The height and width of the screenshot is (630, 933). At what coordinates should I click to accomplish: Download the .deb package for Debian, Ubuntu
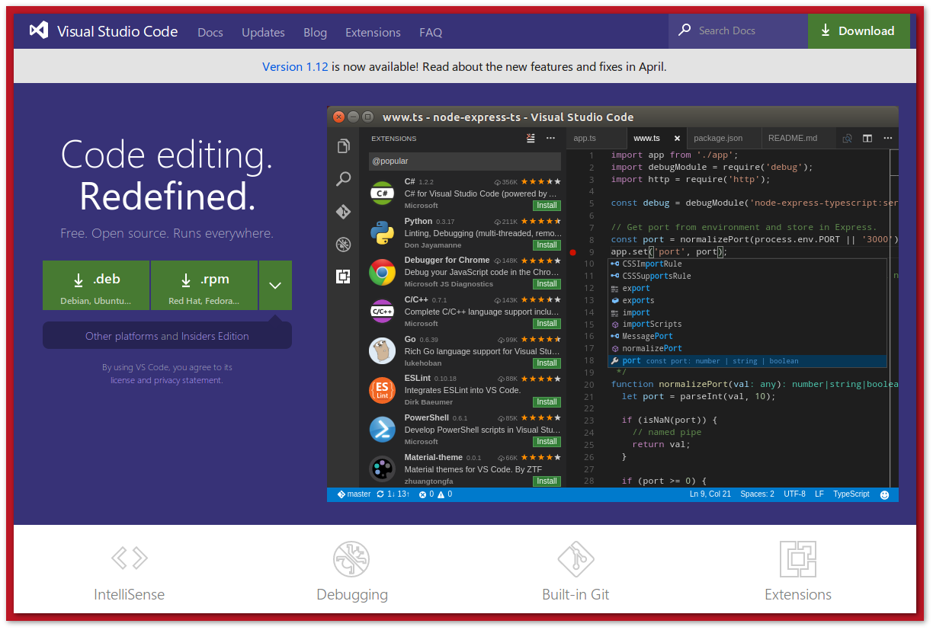click(96, 285)
